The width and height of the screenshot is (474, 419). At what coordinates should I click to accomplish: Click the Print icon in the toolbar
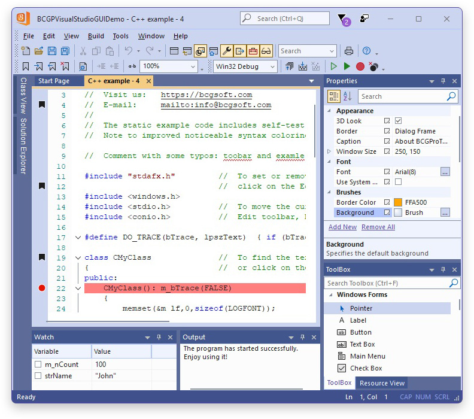click(x=349, y=51)
